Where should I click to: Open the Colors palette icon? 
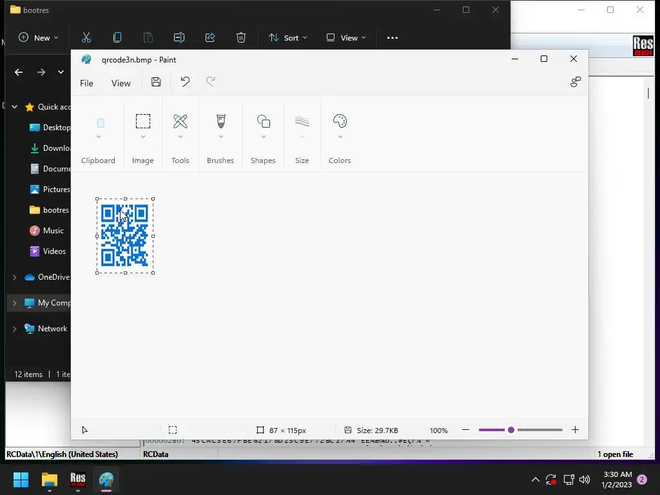[340, 121]
